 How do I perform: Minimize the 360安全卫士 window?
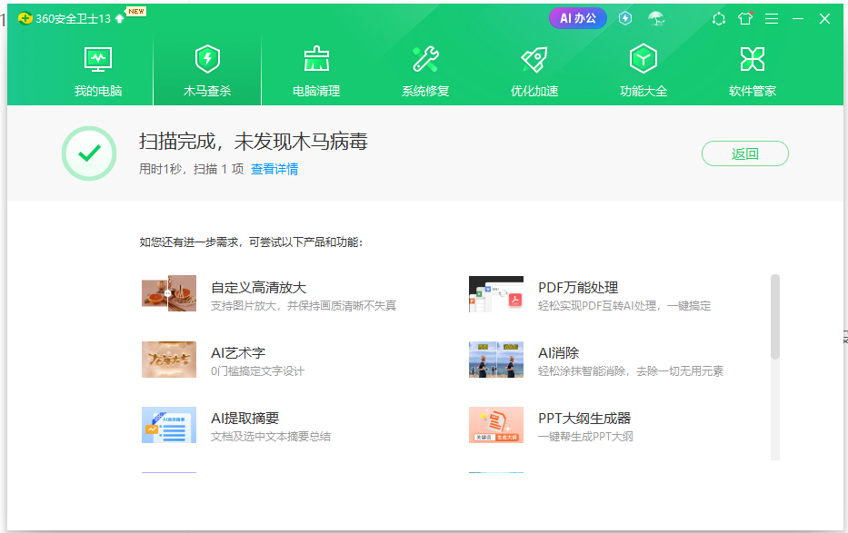[x=798, y=19]
